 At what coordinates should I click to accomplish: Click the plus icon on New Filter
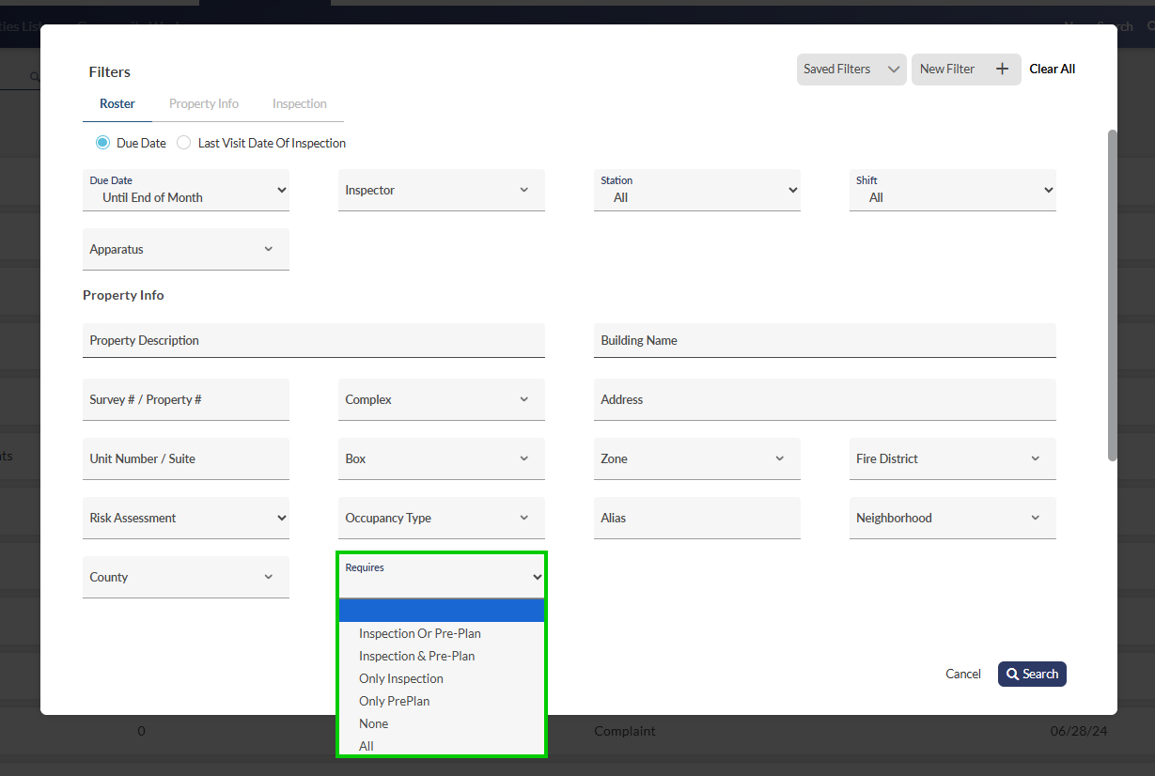(1002, 69)
